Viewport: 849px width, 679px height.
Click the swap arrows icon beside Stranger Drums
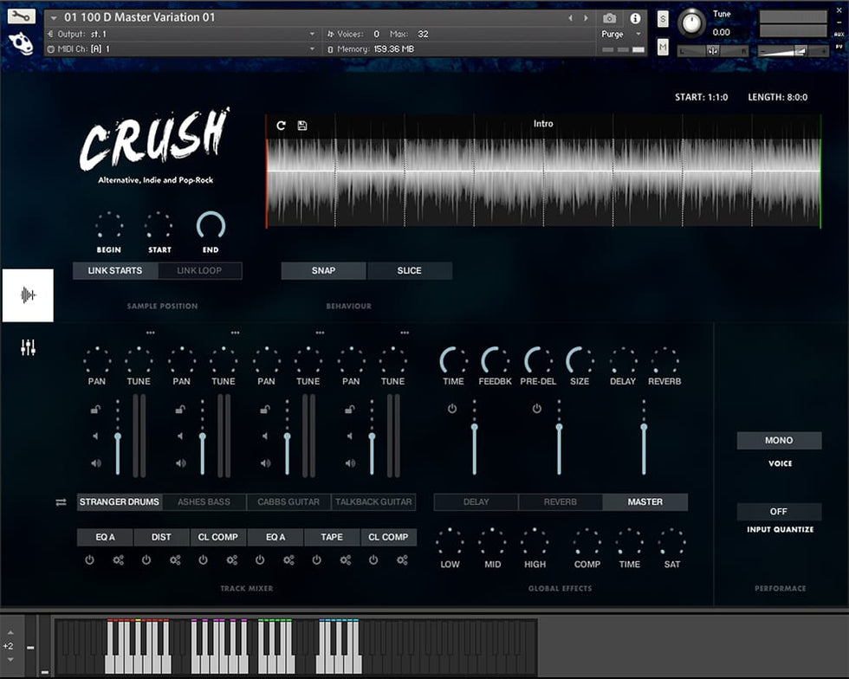pos(61,502)
